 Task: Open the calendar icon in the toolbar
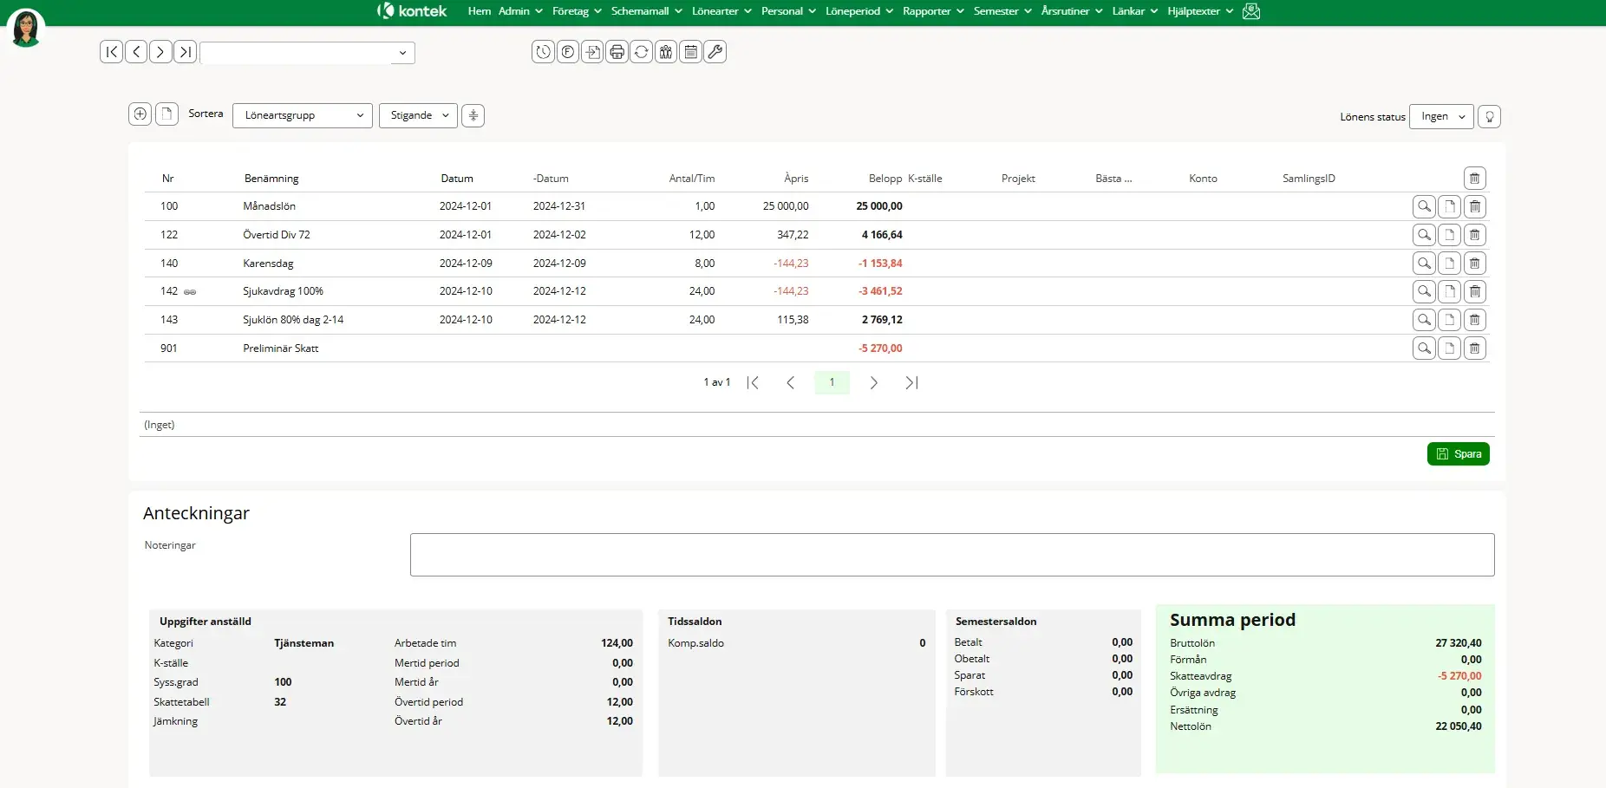690,52
